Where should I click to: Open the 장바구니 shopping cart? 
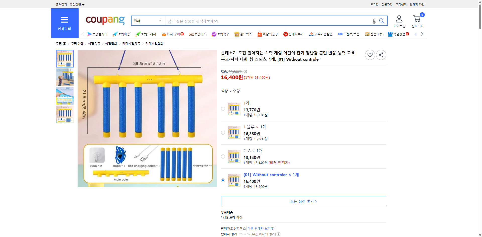[x=417, y=20]
